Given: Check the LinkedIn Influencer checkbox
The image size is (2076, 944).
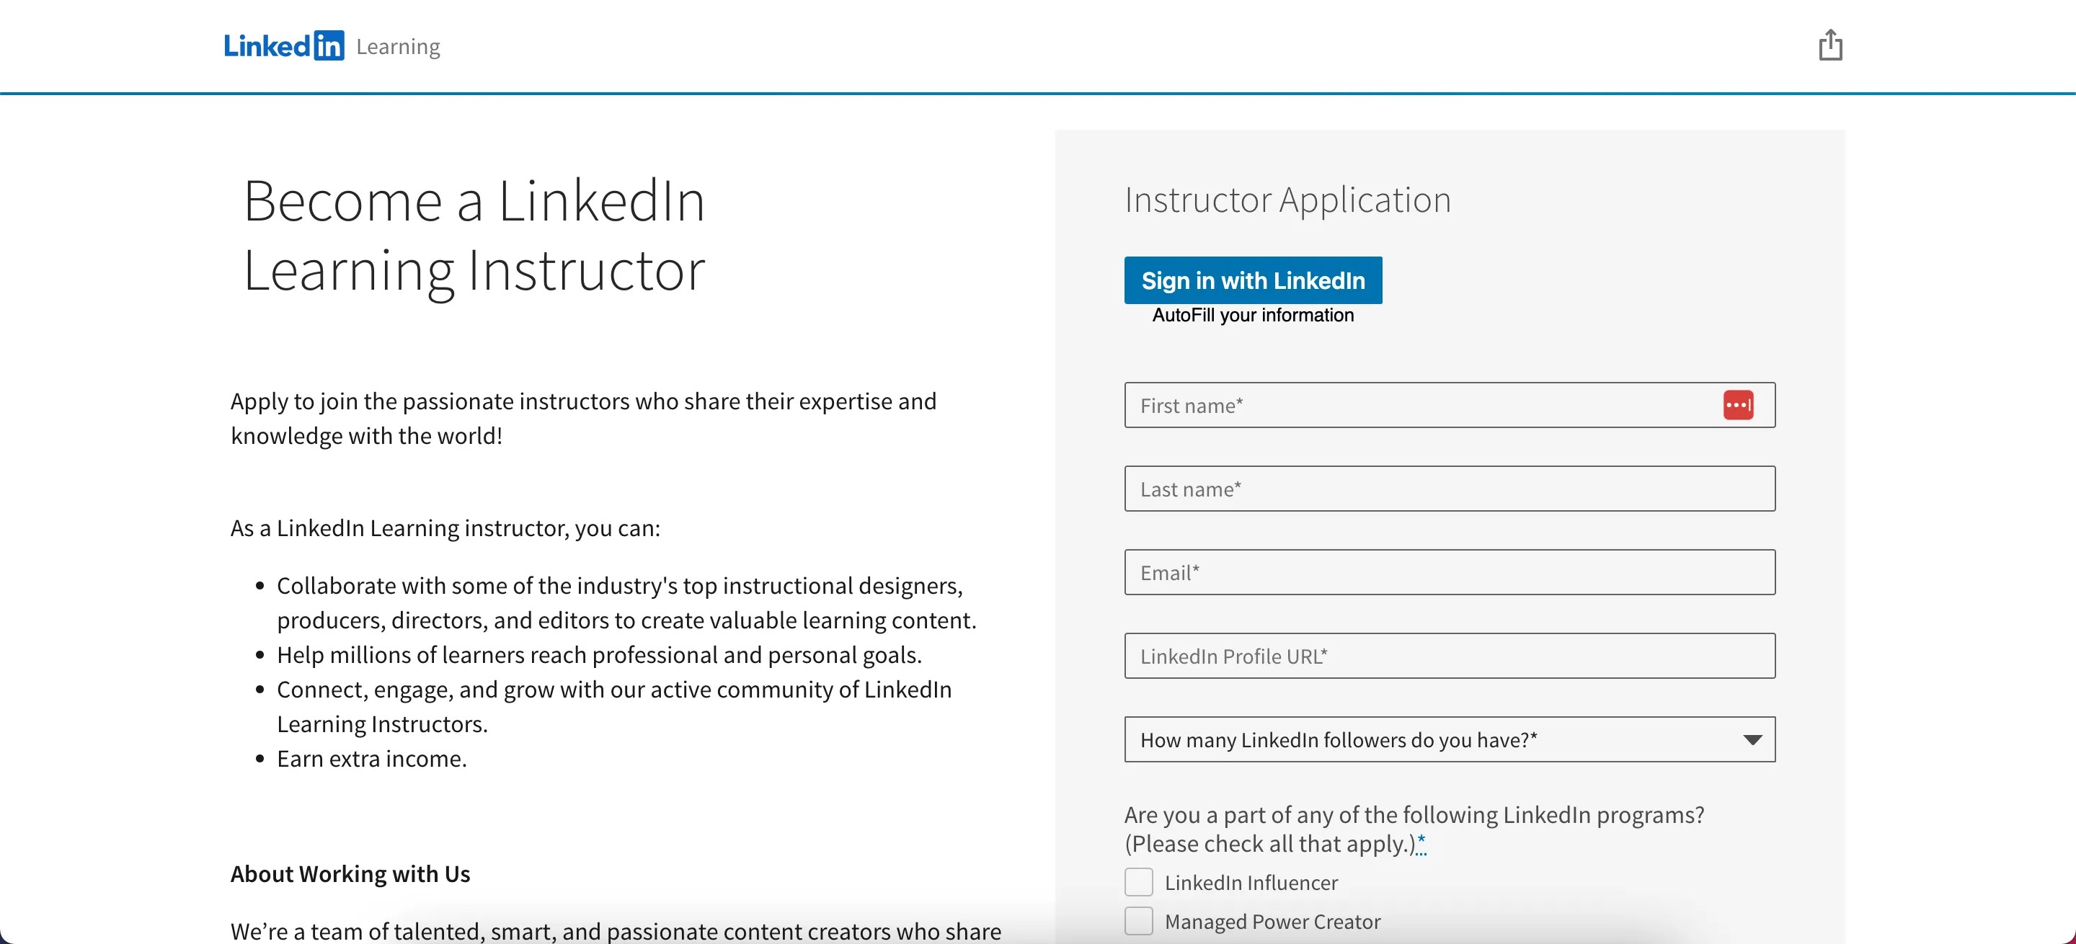Looking at the screenshot, I should click(x=1139, y=882).
